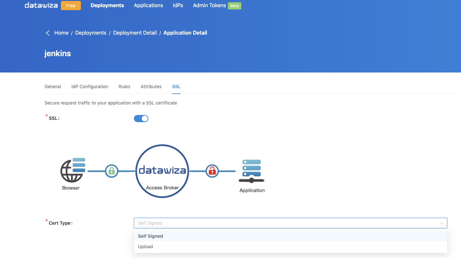The height and width of the screenshot is (258, 461).
Task: Click the Cert Type field label
Action: [x=61, y=223]
